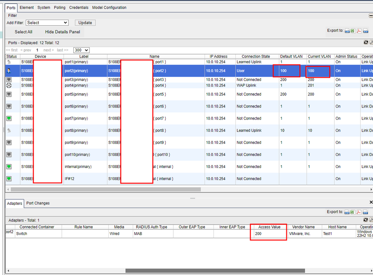Export the Ports list to CSV

[347, 31]
